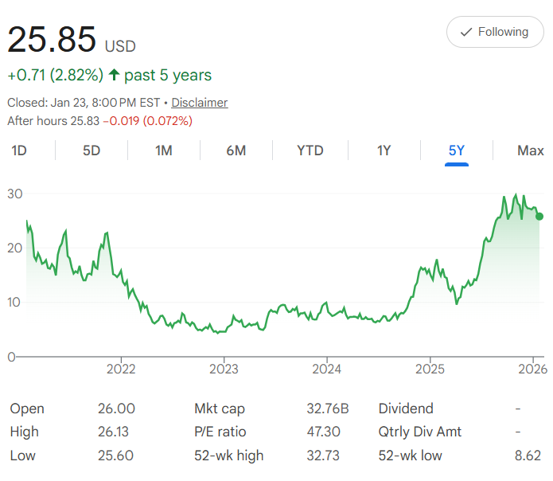This screenshot has width=553, height=481.
Task: Click the 52-wk high value 32.73
Action: click(x=323, y=456)
